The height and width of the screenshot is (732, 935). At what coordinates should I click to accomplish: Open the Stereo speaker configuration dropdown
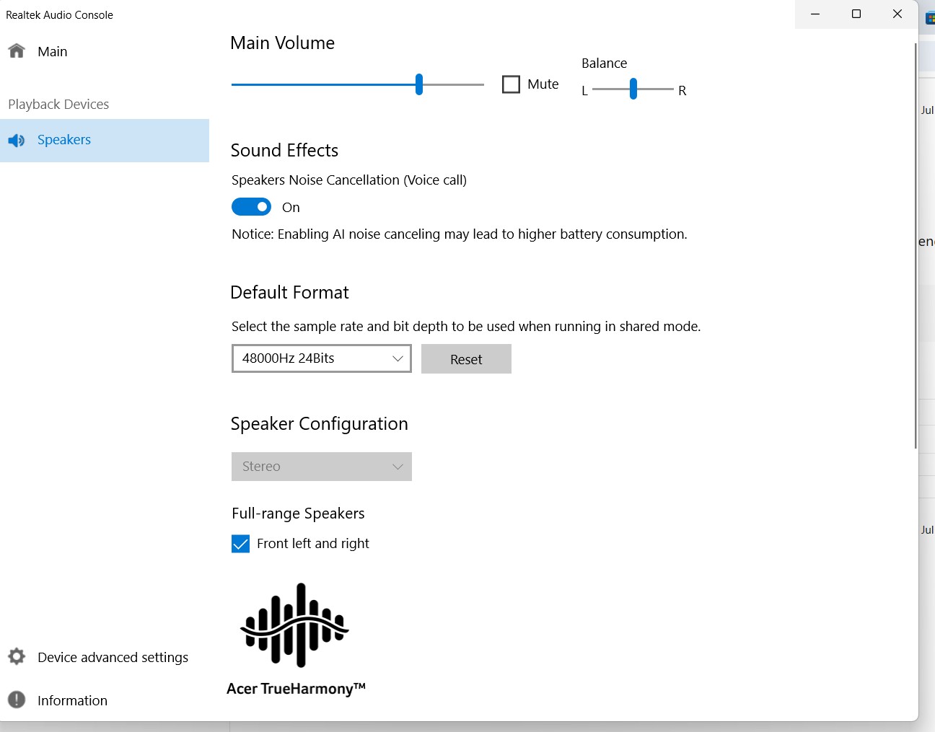321,467
